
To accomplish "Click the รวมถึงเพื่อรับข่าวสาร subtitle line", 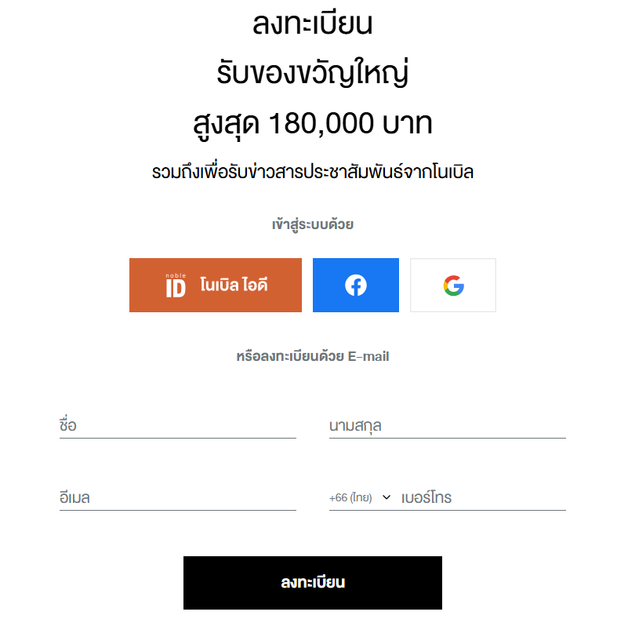I will tap(313, 172).
